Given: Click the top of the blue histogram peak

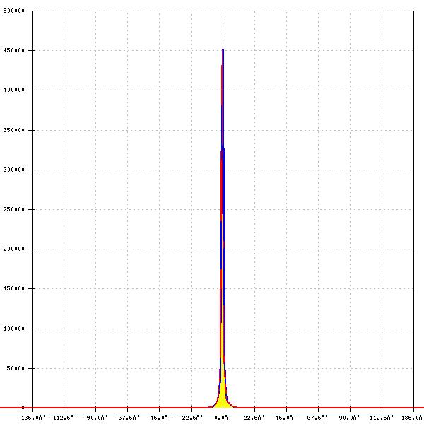Looking at the screenshot, I should [x=223, y=50].
